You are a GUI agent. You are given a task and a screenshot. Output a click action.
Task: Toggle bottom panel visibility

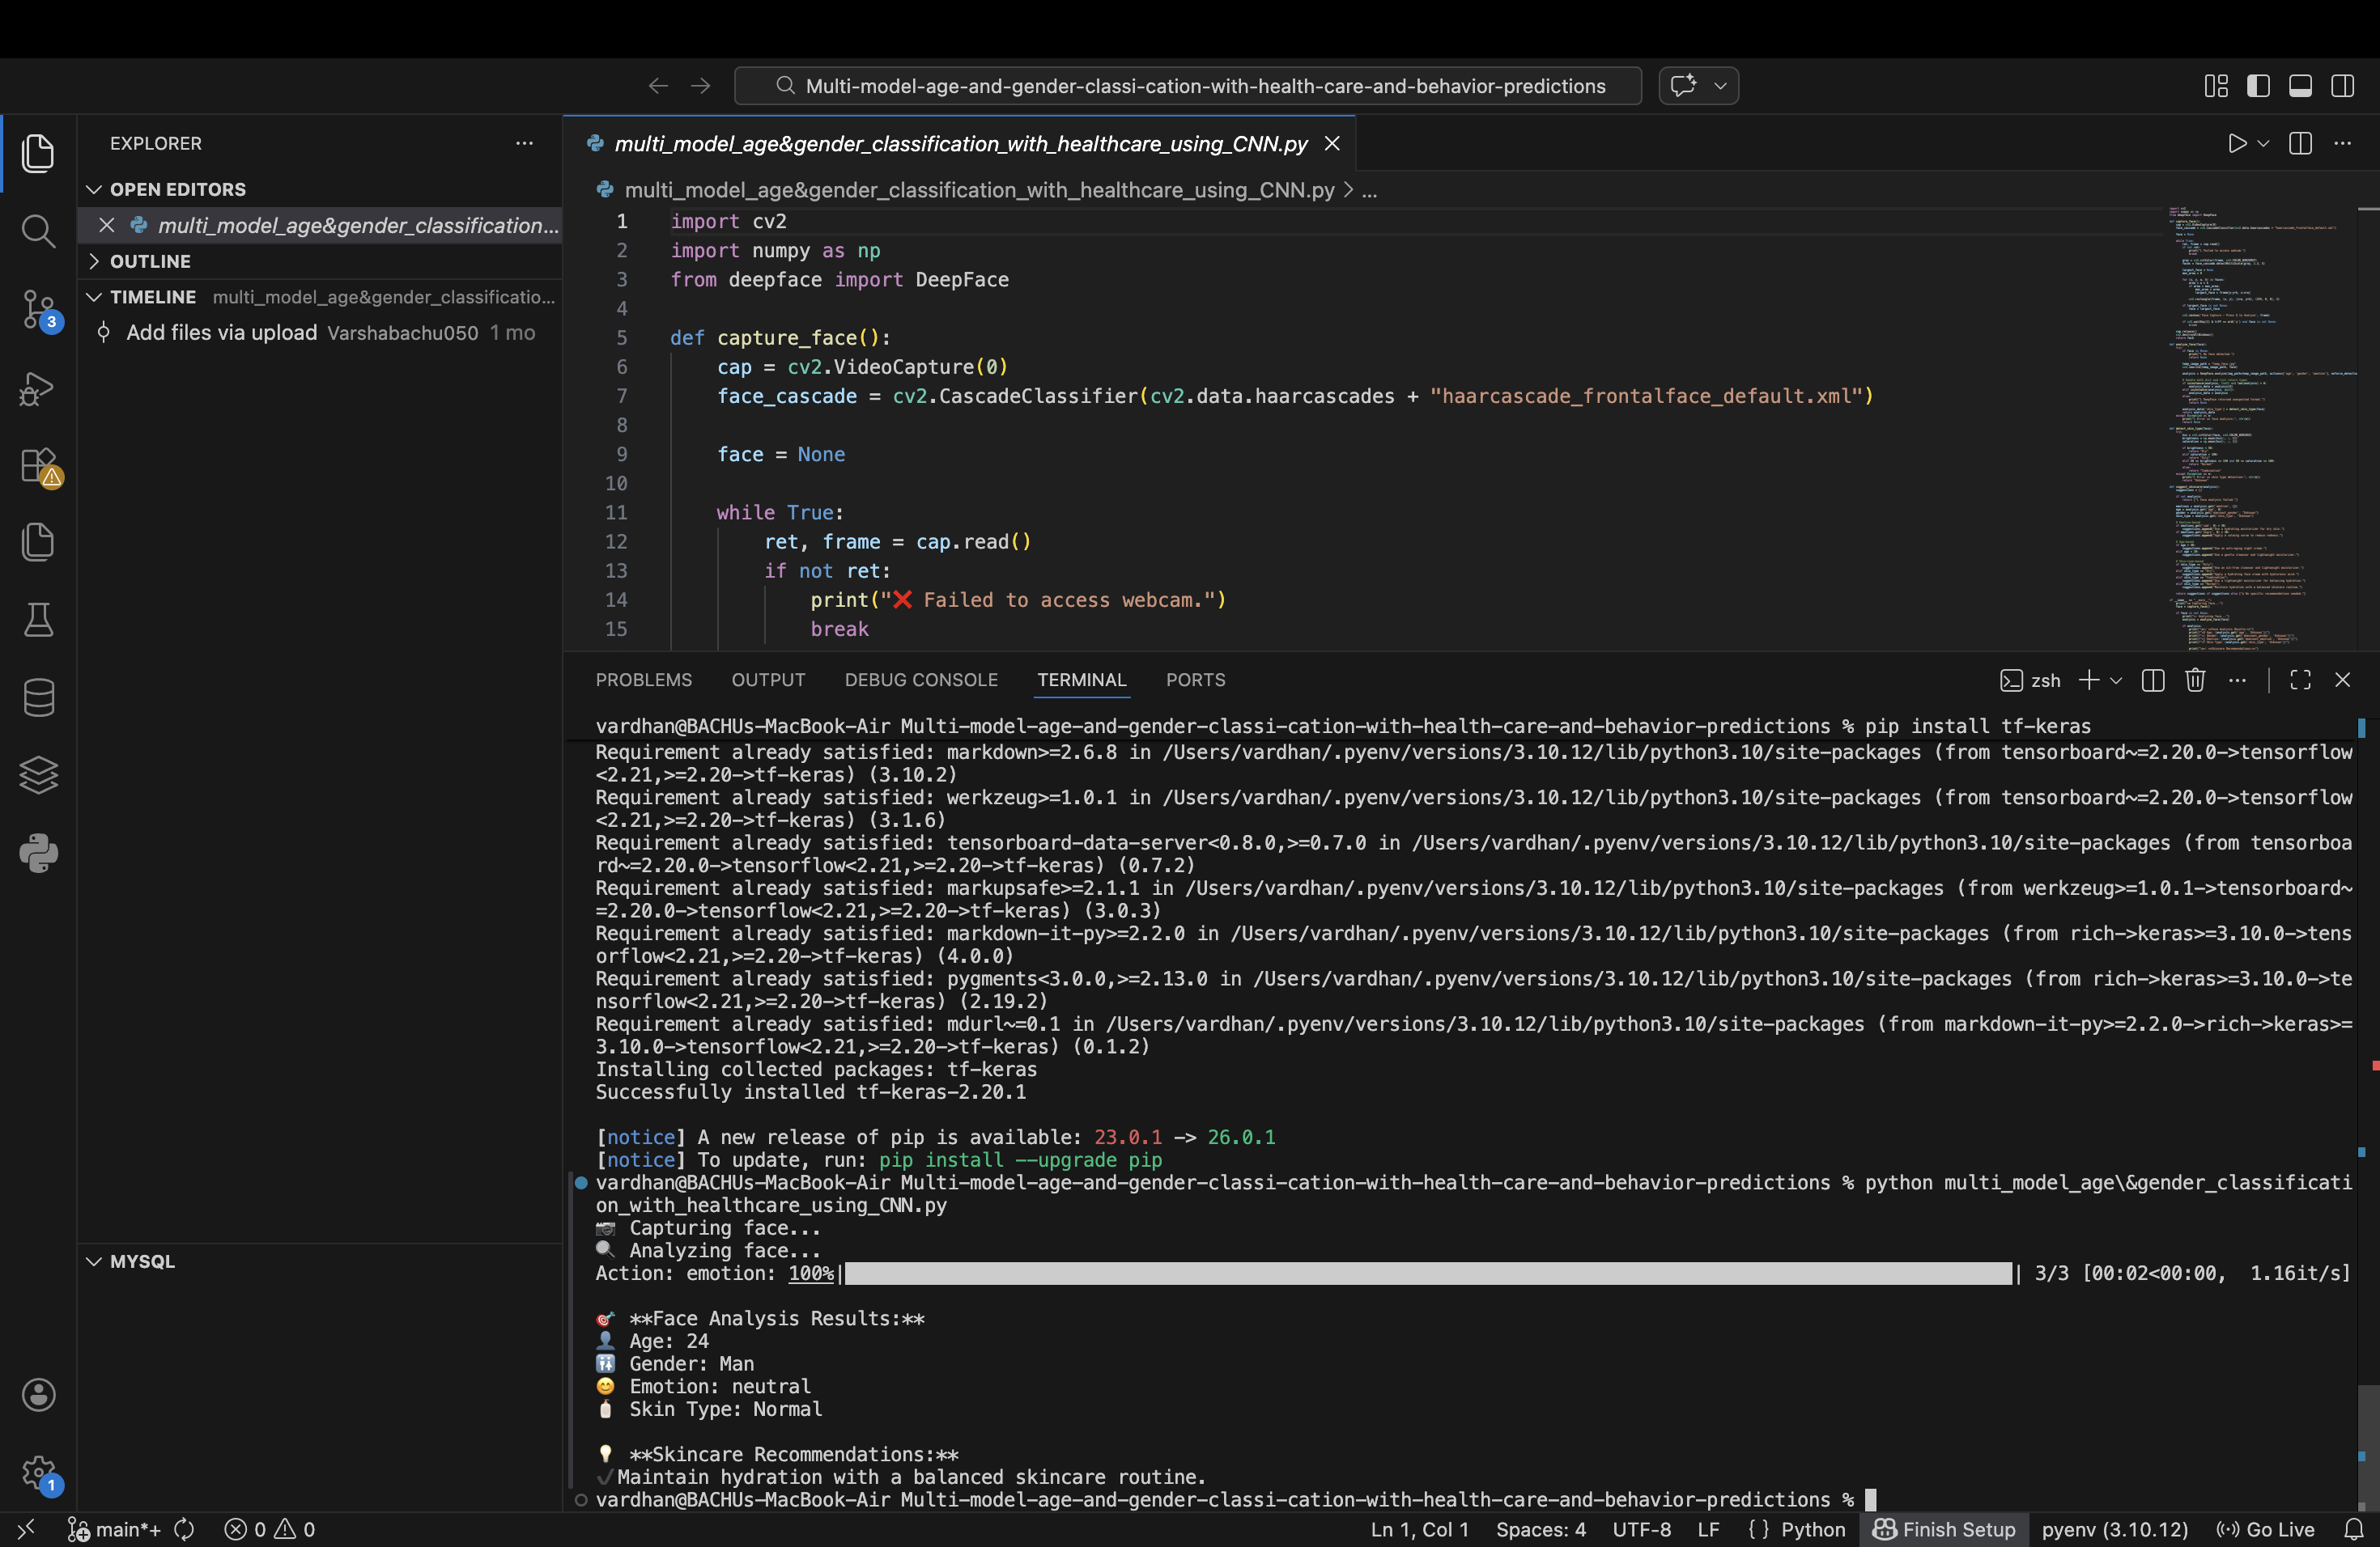[2300, 86]
